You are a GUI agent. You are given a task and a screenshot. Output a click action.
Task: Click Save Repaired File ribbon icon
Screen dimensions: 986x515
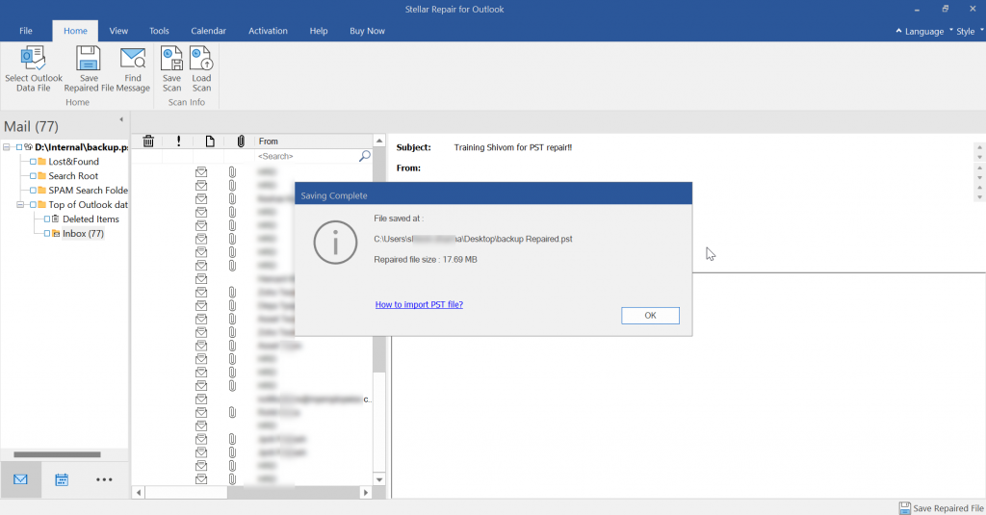coord(89,60)
